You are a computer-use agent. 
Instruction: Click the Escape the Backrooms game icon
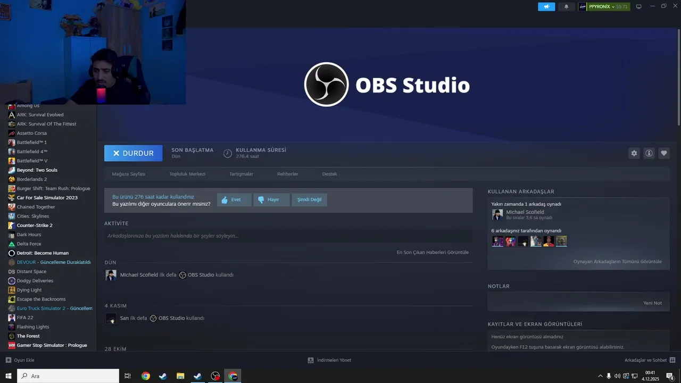[x=12, y=299]
